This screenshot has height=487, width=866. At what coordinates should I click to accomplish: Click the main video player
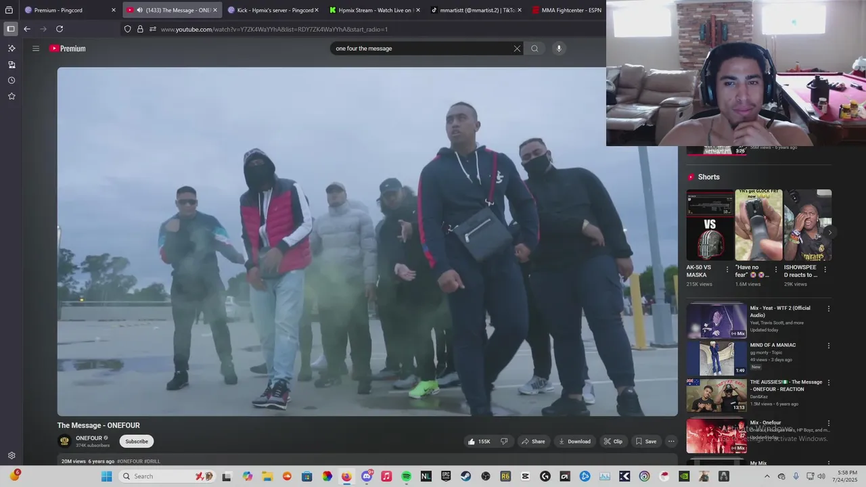pyautogui.click(x=367, y=241)
